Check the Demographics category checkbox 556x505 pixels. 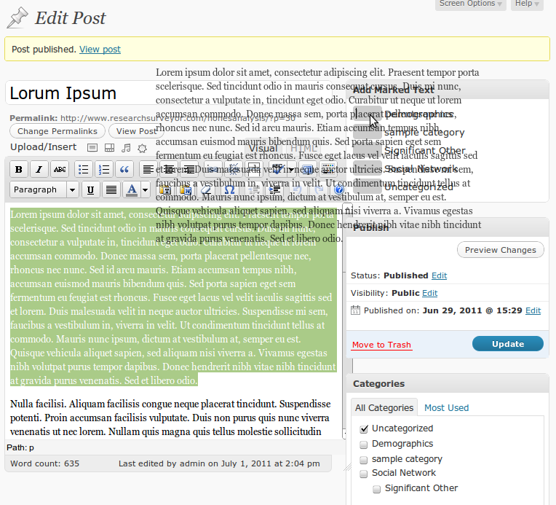tap(363, 445)
